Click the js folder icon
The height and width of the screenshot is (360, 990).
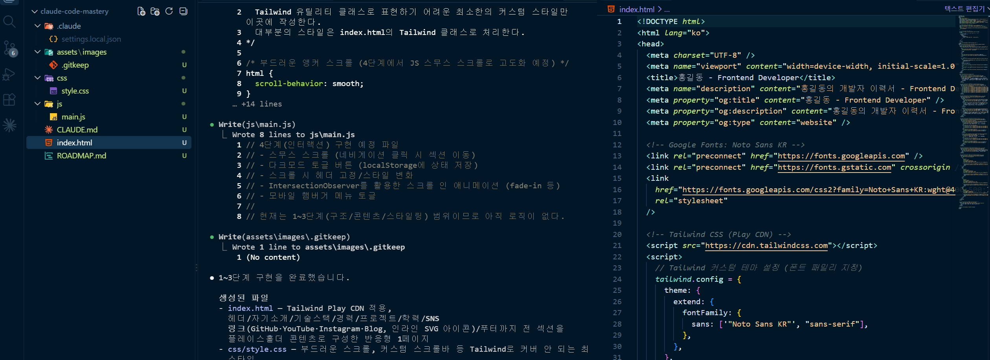(49, 104)
